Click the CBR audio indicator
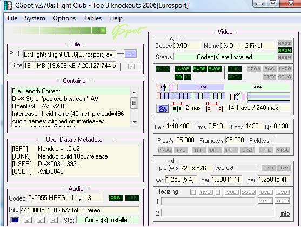The image size is (301, 227). (115, 198)
